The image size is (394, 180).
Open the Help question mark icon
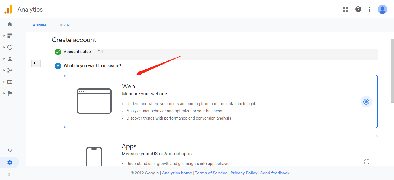pyautogui.click(x=358, y=9)
